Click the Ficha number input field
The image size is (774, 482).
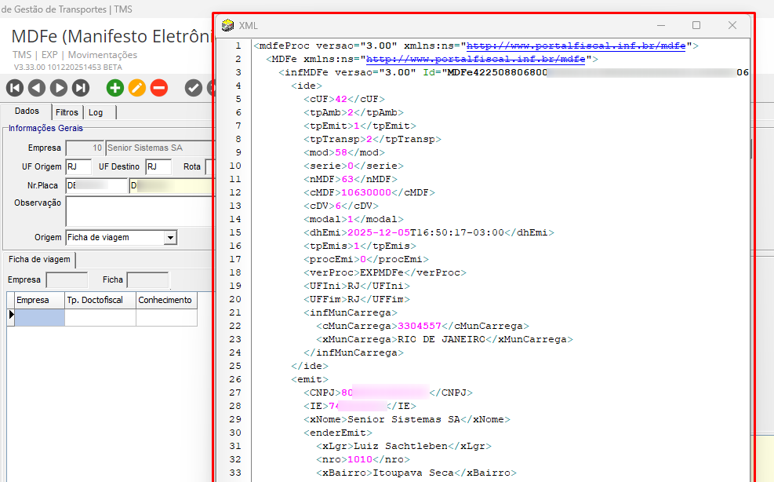[147, 279]
